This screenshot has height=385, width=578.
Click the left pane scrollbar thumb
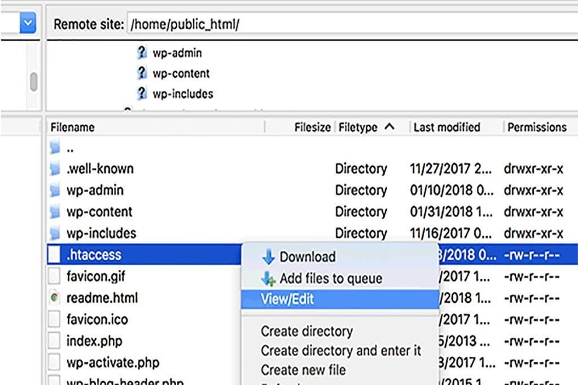tap(33, 81)
